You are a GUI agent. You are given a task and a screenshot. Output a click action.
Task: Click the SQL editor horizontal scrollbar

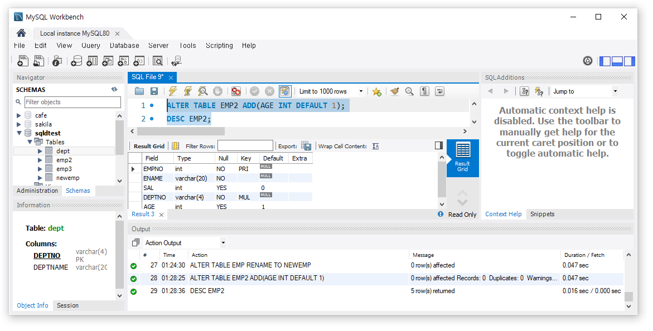click(x=181, y=132)
